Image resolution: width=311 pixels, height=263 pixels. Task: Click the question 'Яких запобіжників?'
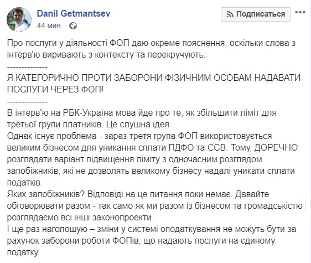click(46, 194)
